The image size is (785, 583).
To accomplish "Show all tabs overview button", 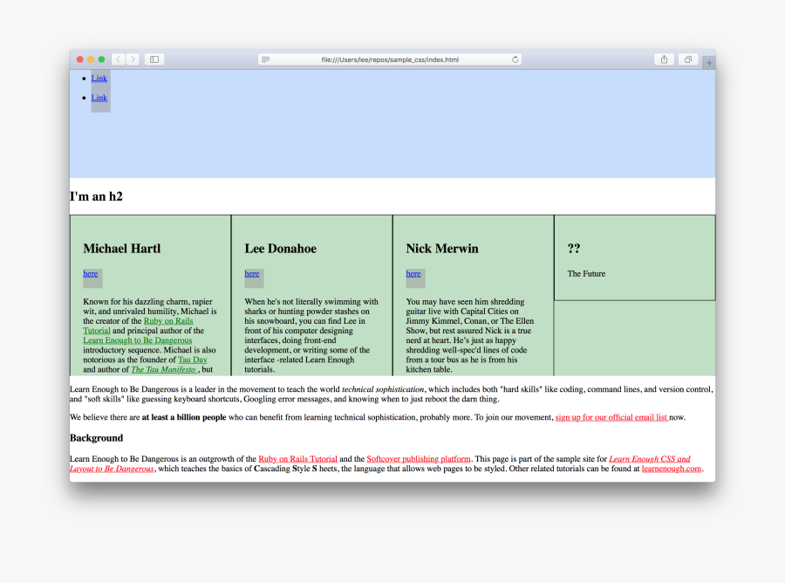I will click(688, 59).
